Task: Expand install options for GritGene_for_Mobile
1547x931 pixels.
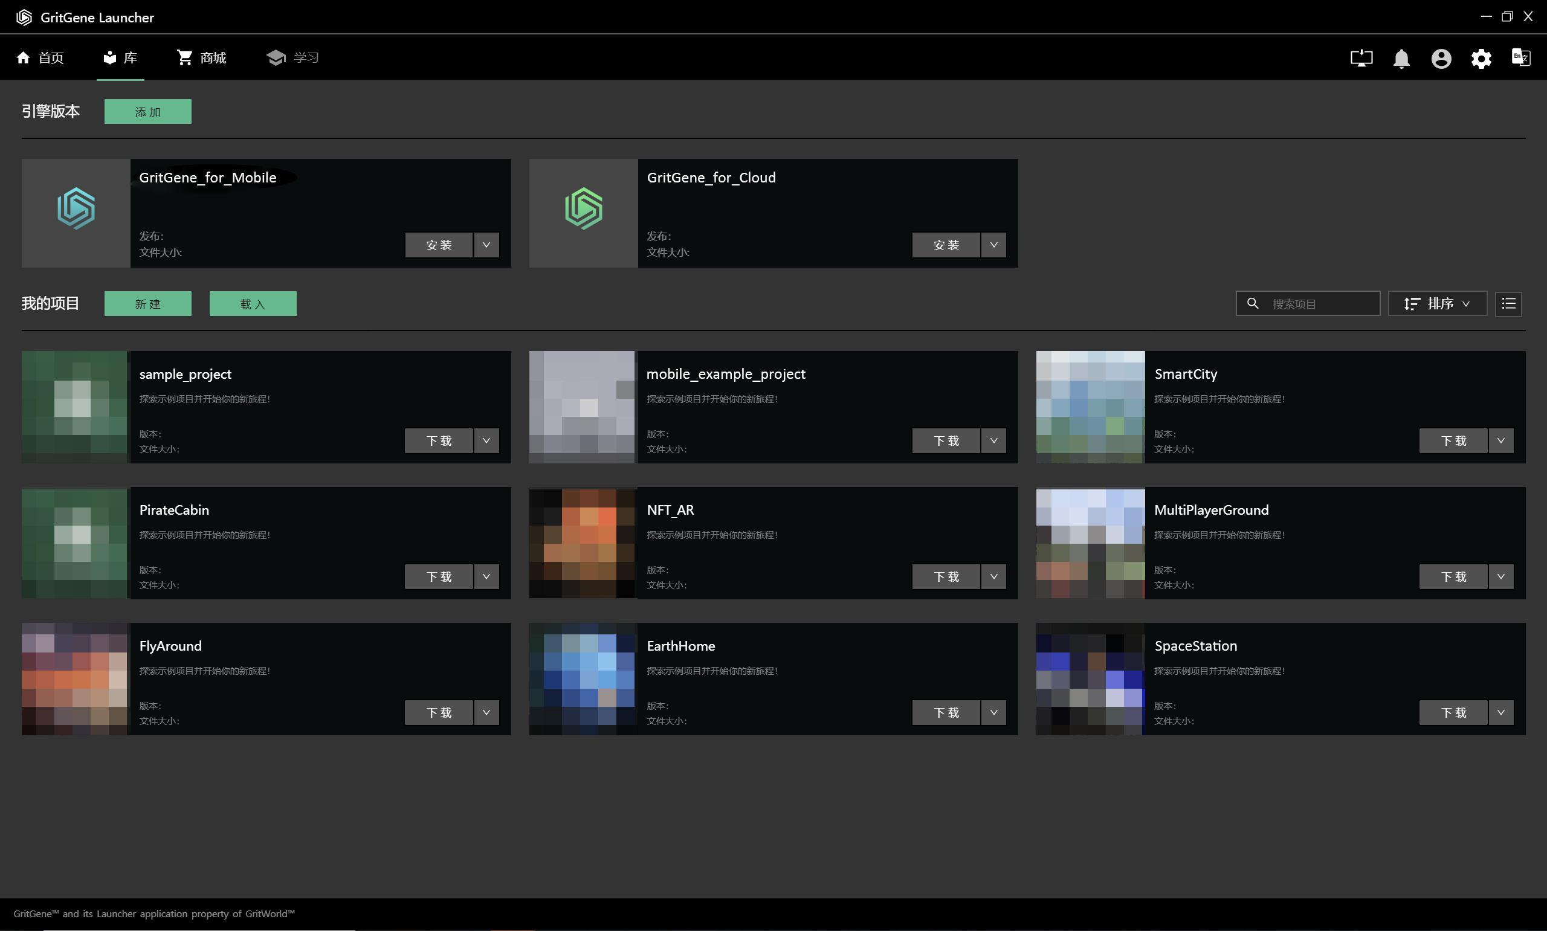Action: pyautogui.click(x=486, y=245)
